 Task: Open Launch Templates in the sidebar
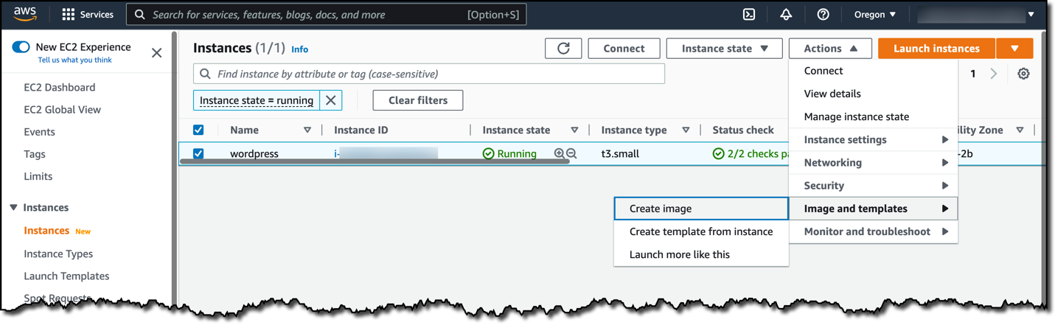pos(66,276)
